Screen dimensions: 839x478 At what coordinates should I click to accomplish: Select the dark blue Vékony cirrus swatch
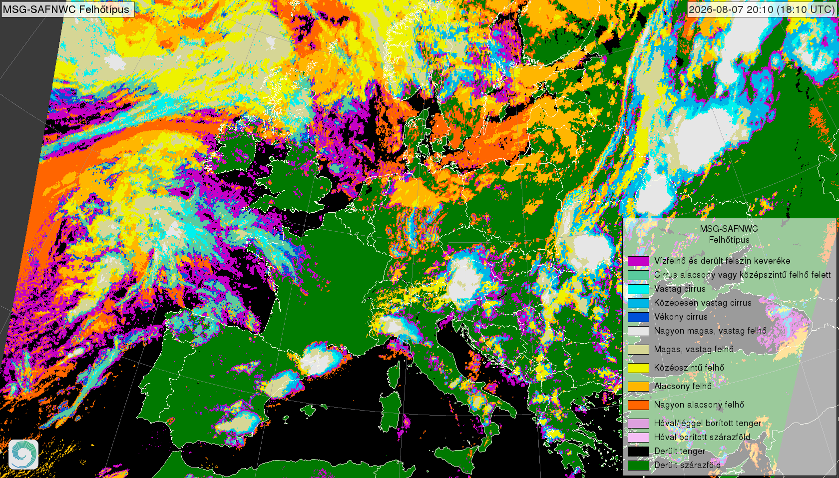tap(638, 317)
